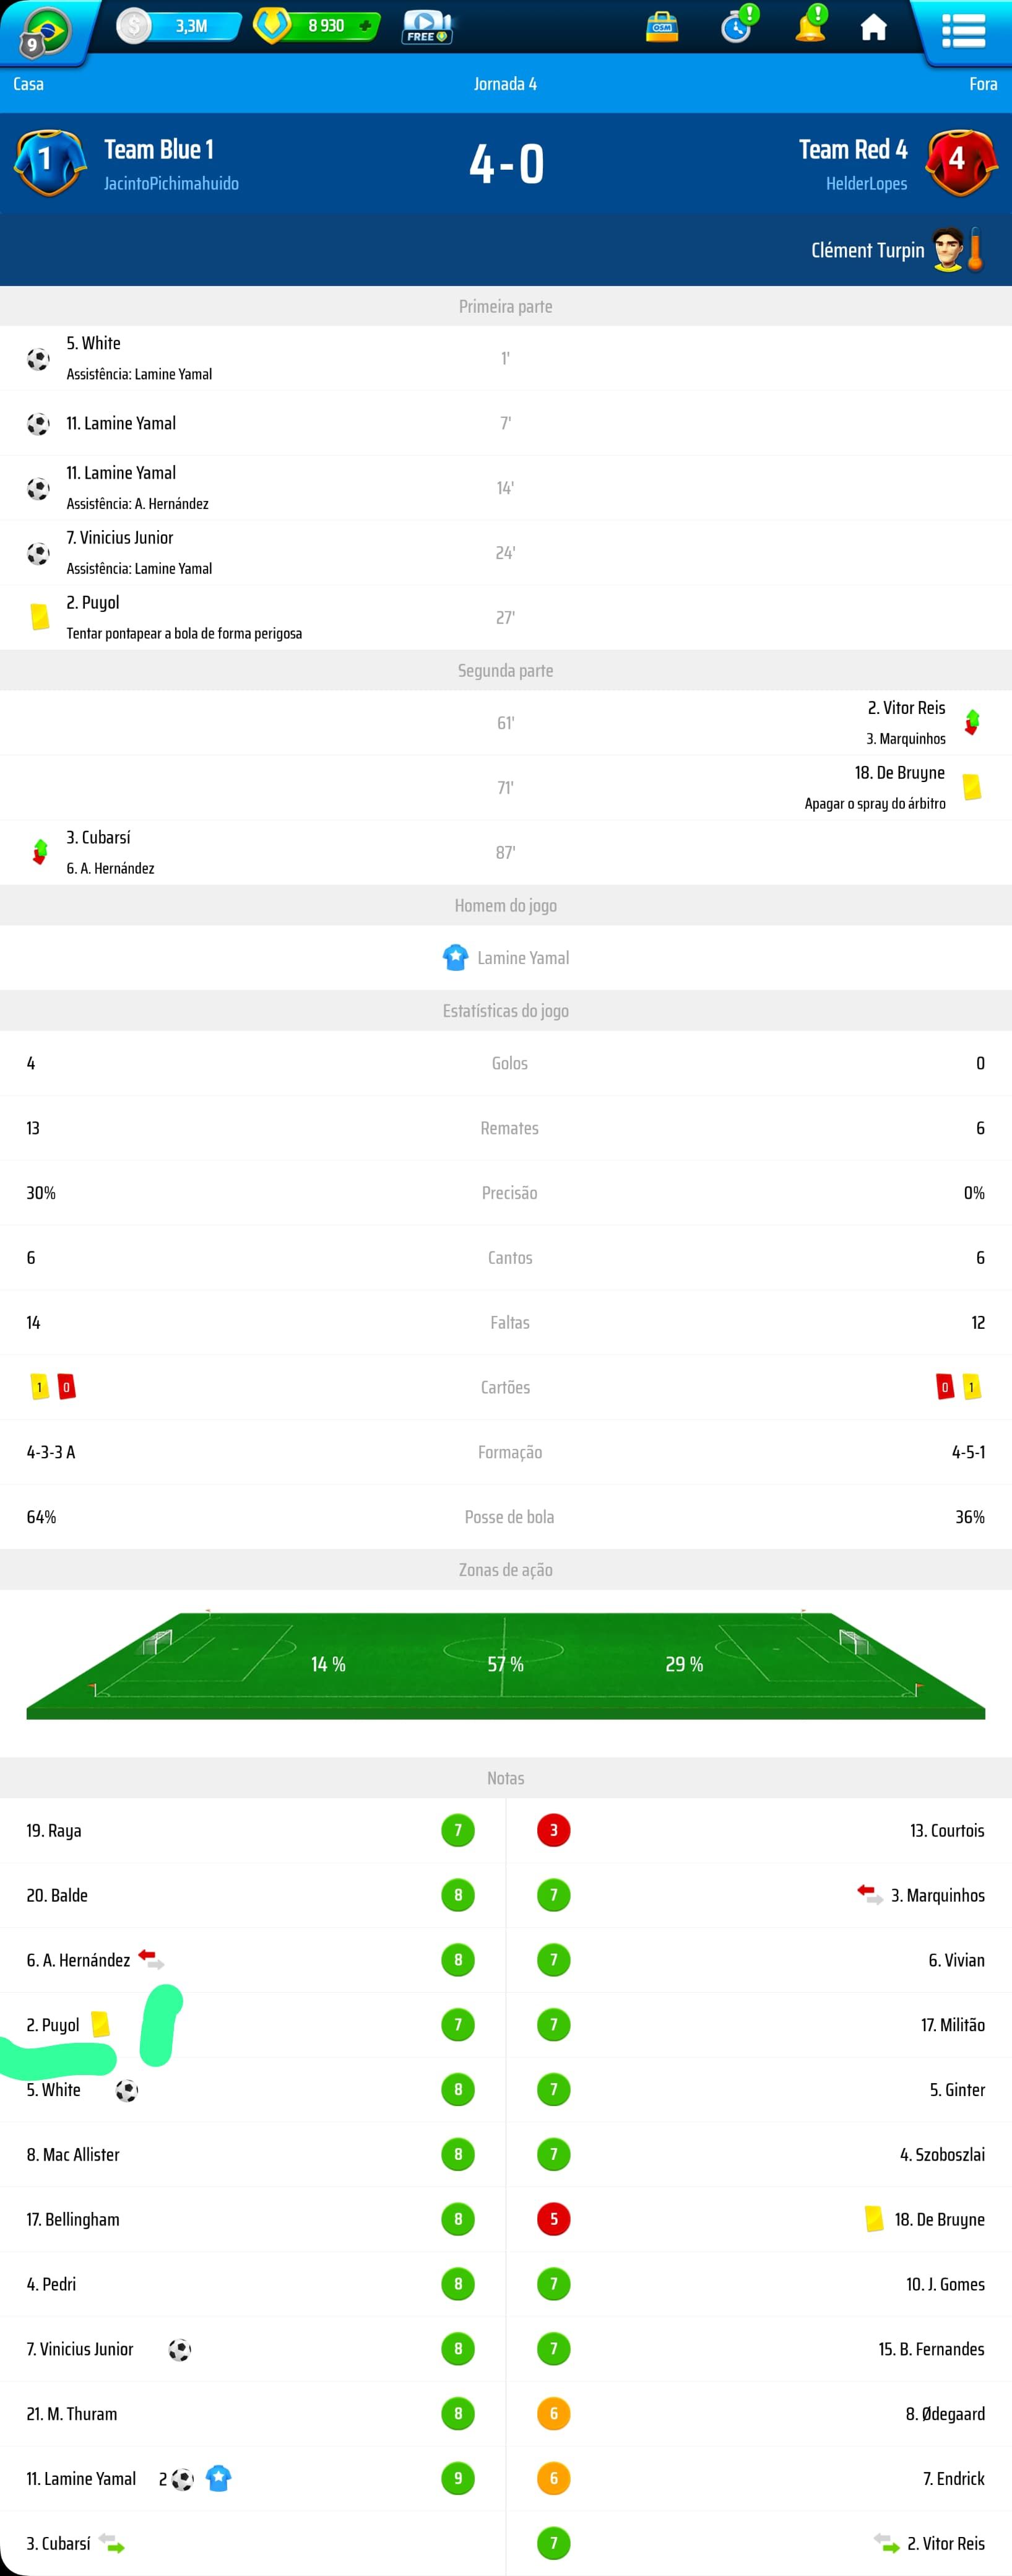Image resolution: width=1012 pixels, height=2576 pixels.
Task: Select 11. Lamine Yamal's rating row
Action: coord(252,2478)
